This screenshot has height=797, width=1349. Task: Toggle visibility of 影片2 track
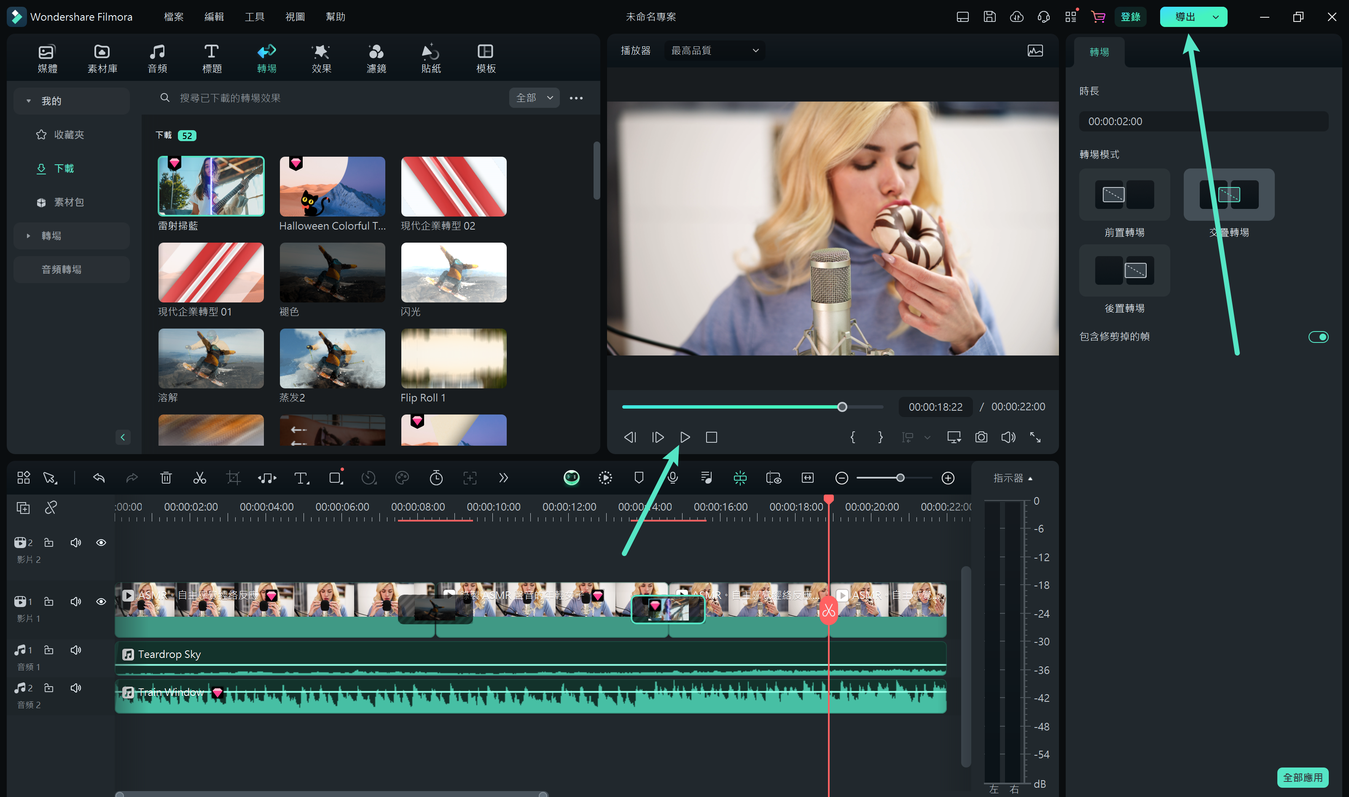tap(101, 542)
